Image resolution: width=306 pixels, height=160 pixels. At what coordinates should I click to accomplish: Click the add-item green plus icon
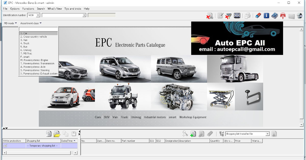pos(193,134)
